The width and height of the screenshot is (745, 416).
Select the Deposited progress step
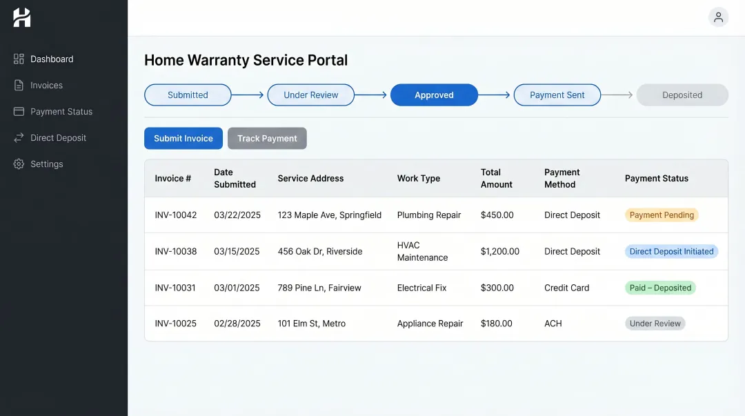(682, 95)
